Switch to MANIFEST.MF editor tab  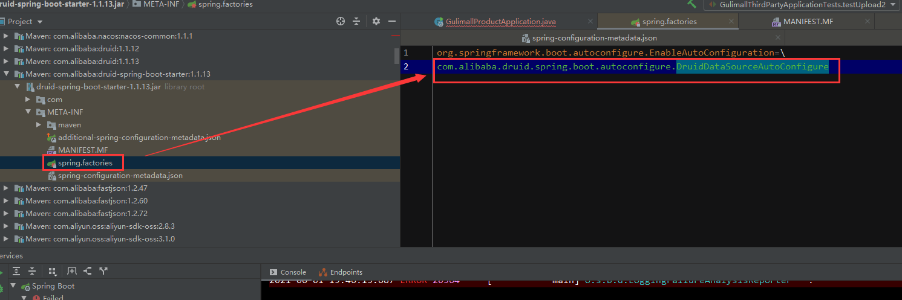coord(808,22)
